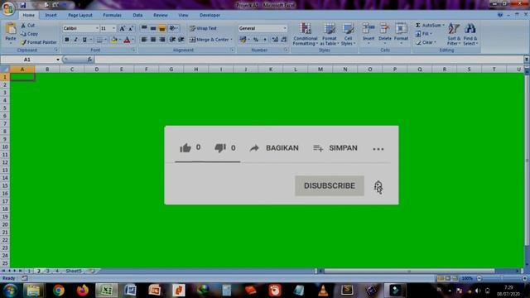Open Cell Styles gallery
The image size is (530, 298).
[348, 34]
